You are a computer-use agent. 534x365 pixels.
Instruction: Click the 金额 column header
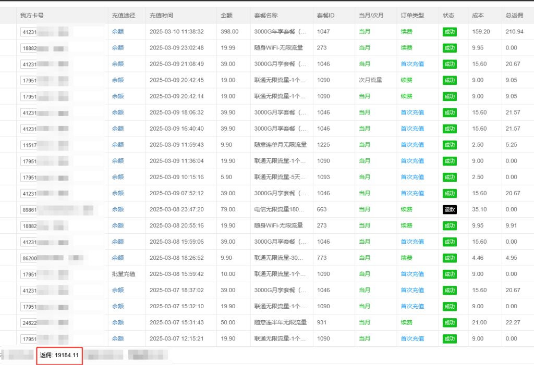226,15
